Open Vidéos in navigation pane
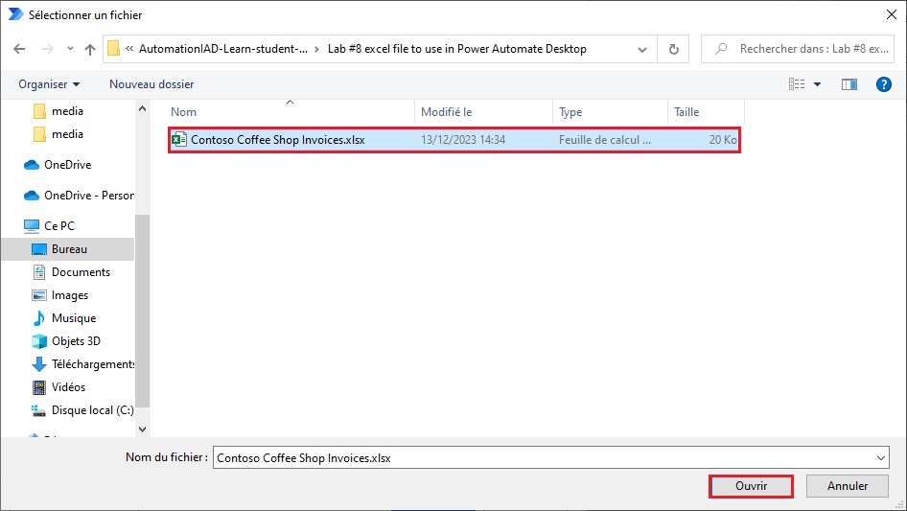 click(x=68, y=387)
